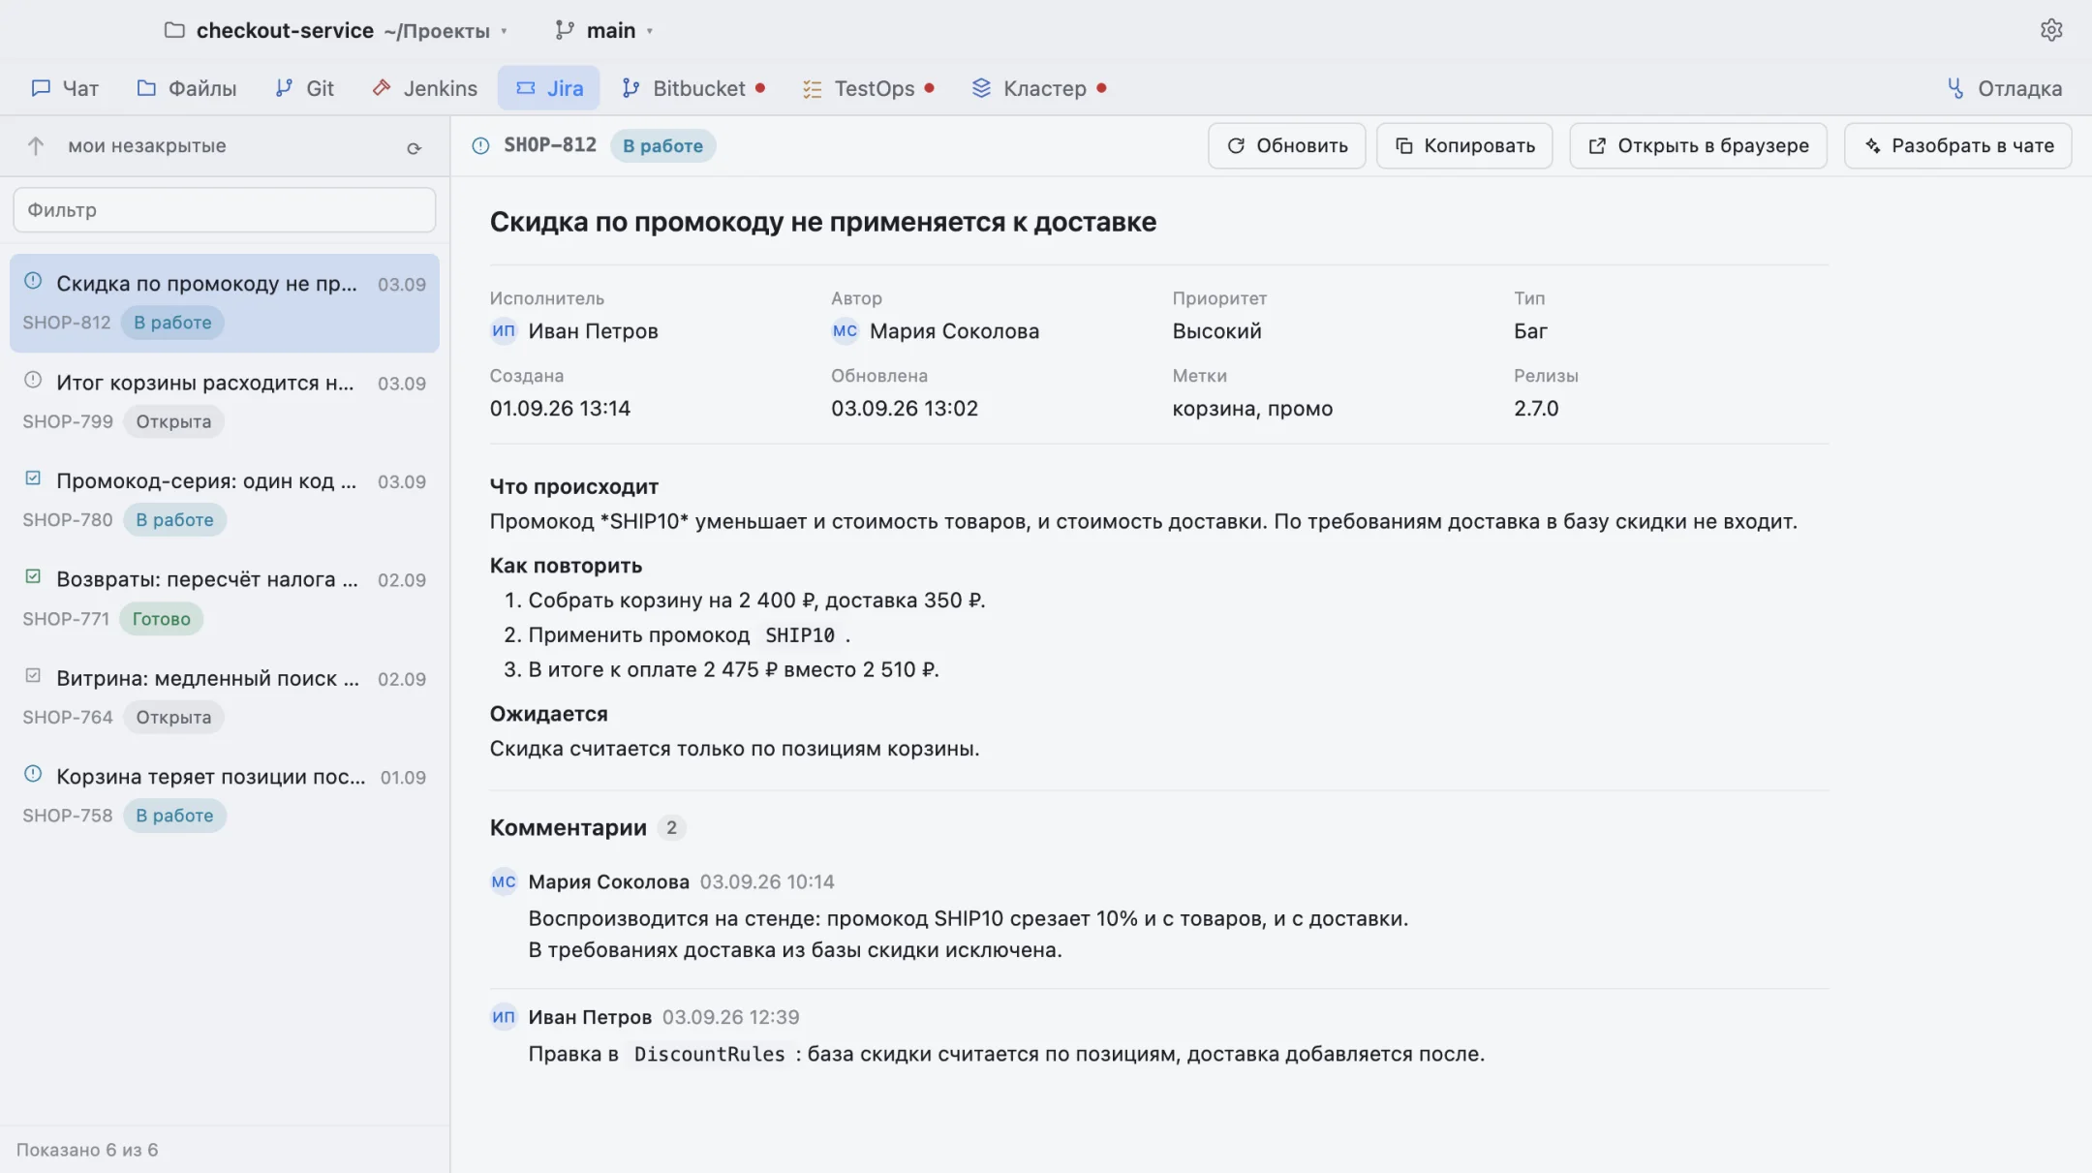Image resolution: width=2092 pixels, height=1173 pixels.
Task: Open the settings gear icon
Action: coord(2050,30)
